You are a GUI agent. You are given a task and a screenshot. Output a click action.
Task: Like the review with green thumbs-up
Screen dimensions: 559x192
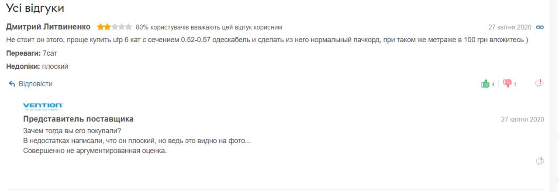(485, 84)
